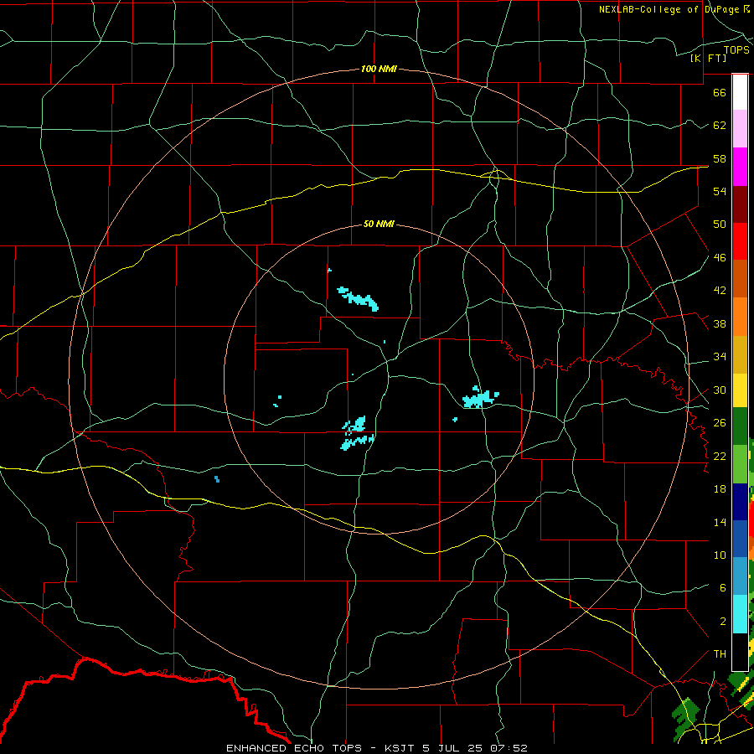Viewport: 754px width, 754px height.
Task: Click the dark green legend swatch
Action: tap(740, 426)
